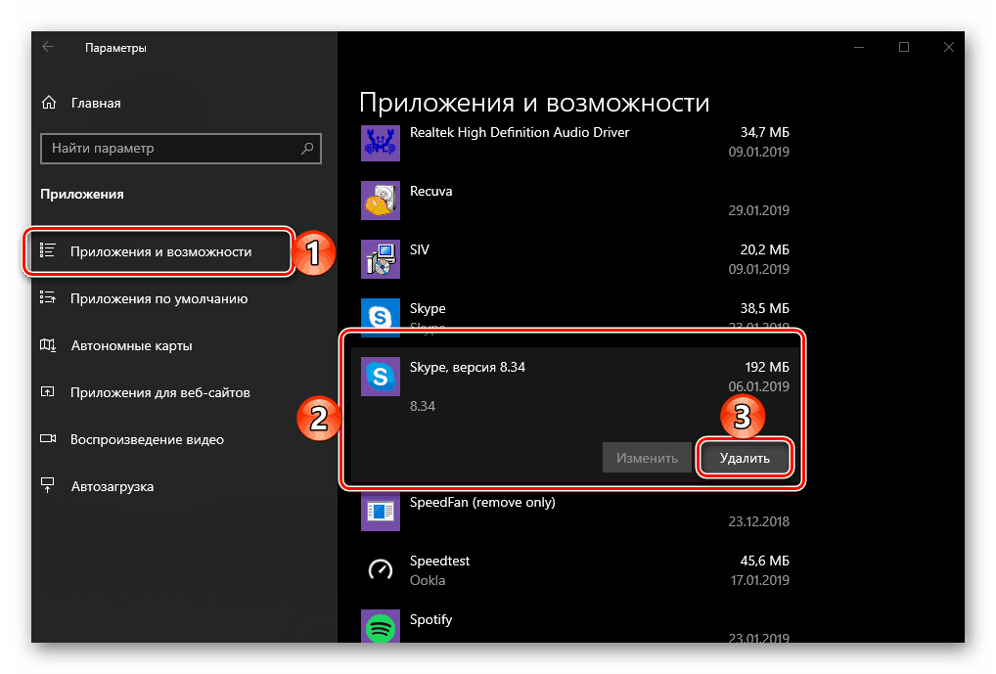Image resolution: width=996 pixels, height=674 pixels.
Task: Click the Приложения и возможности list icon
Action: coord(48,250)
